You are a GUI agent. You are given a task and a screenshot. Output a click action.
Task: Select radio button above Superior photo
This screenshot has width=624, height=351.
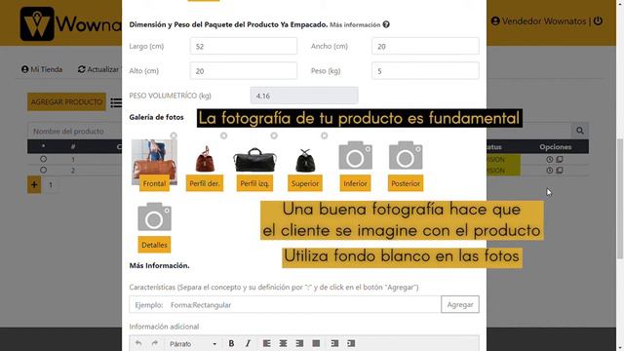pos(325,136)
